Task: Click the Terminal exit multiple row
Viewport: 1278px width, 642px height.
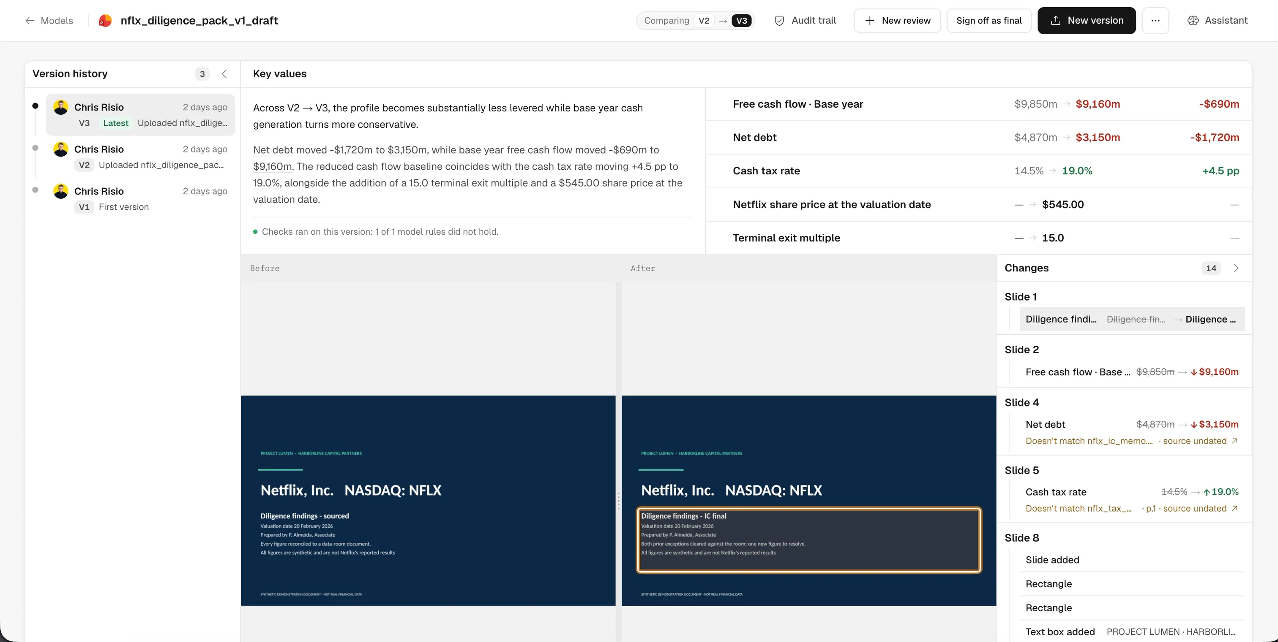Action: [978, 238]
